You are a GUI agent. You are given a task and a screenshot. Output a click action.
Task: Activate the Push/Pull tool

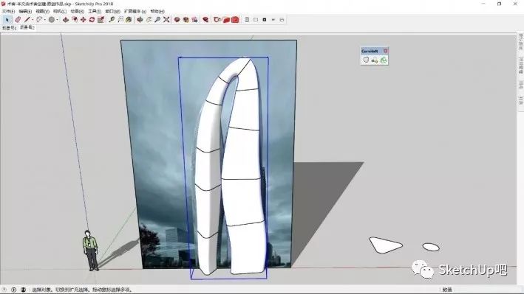66,20
